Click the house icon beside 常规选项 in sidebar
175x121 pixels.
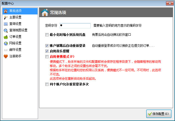(6, 11)
